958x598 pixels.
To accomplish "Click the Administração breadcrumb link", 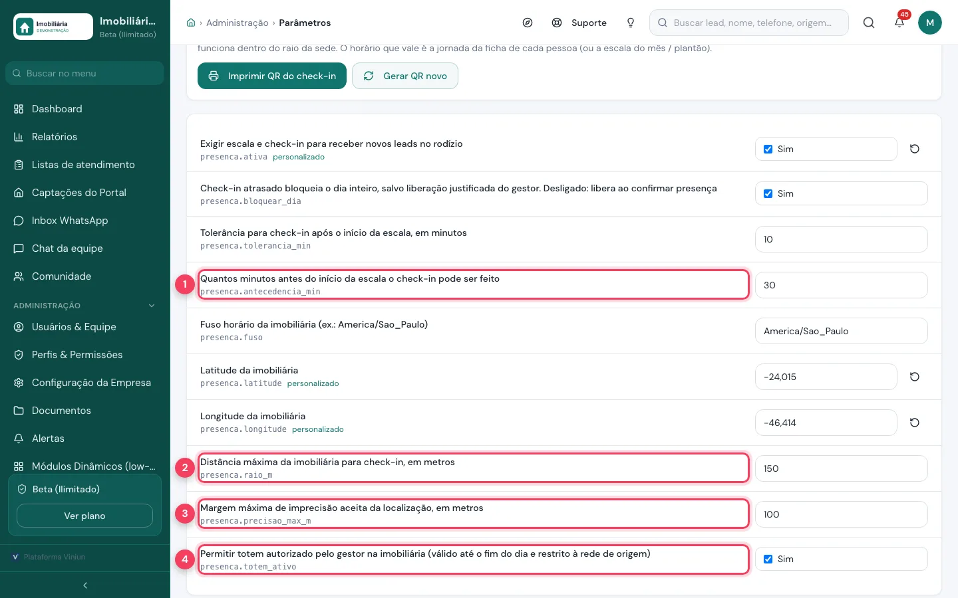I will 238,23.
